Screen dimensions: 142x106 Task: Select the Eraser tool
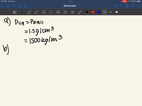(x=29, y=12)
